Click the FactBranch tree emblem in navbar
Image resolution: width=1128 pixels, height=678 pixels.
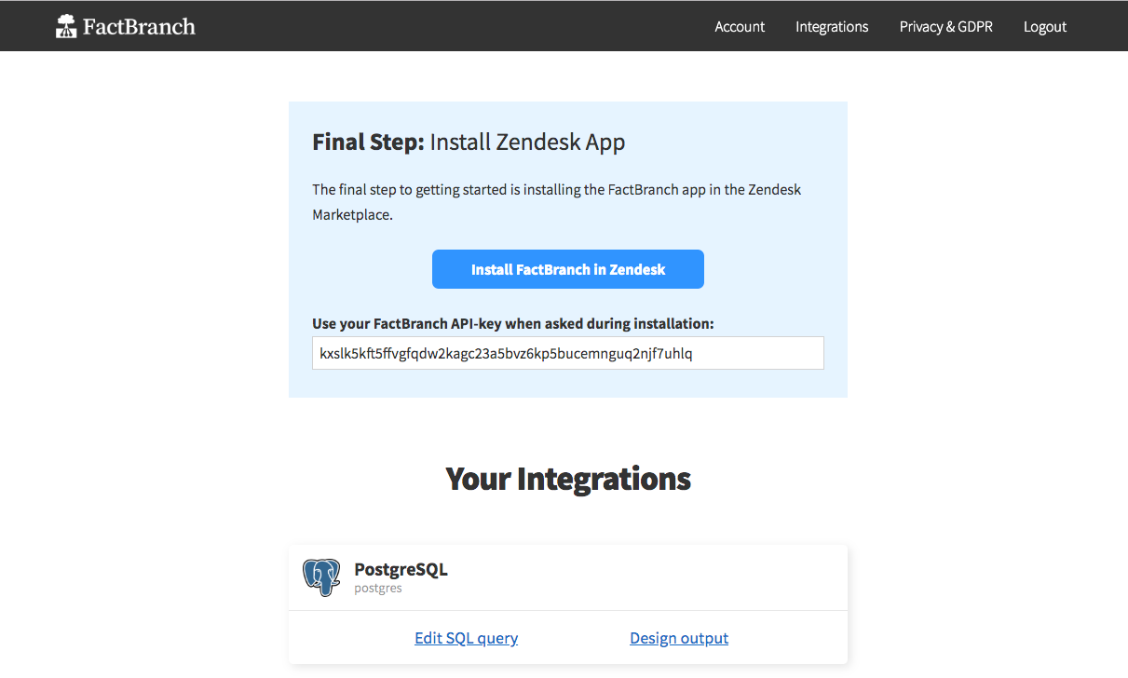66,25
